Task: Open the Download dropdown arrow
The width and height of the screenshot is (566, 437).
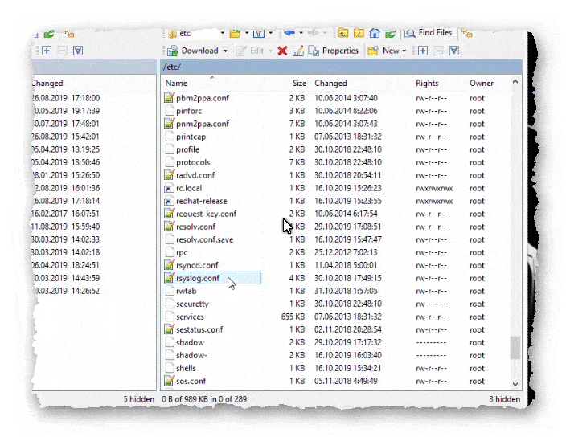Action: pos(225,51)
